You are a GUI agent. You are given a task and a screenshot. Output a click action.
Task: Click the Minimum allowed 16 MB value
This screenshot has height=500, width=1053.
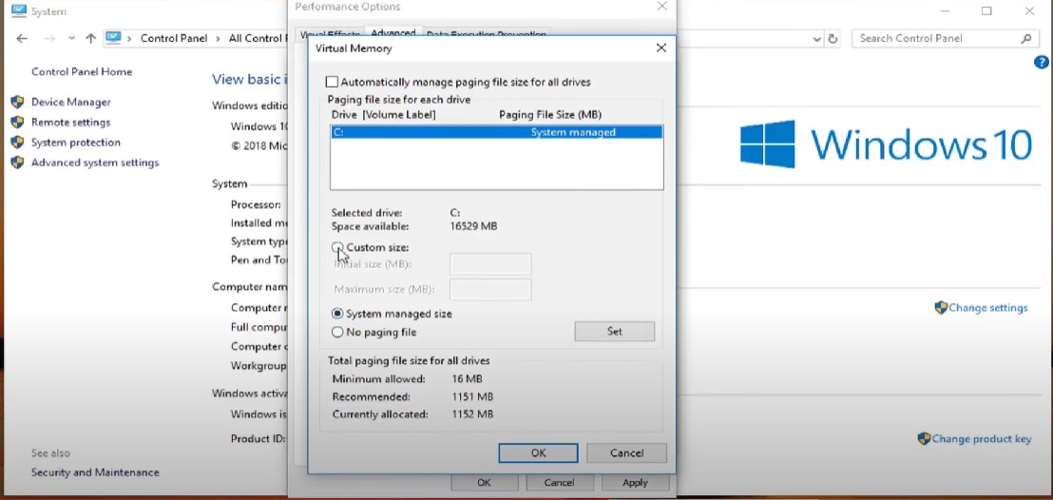467,379
